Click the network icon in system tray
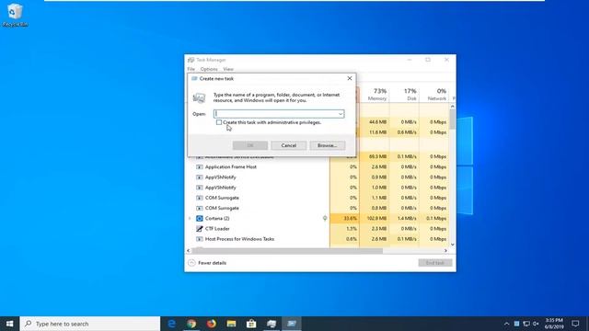This screenshot has width=589, height=331. [x=526, y=324]
